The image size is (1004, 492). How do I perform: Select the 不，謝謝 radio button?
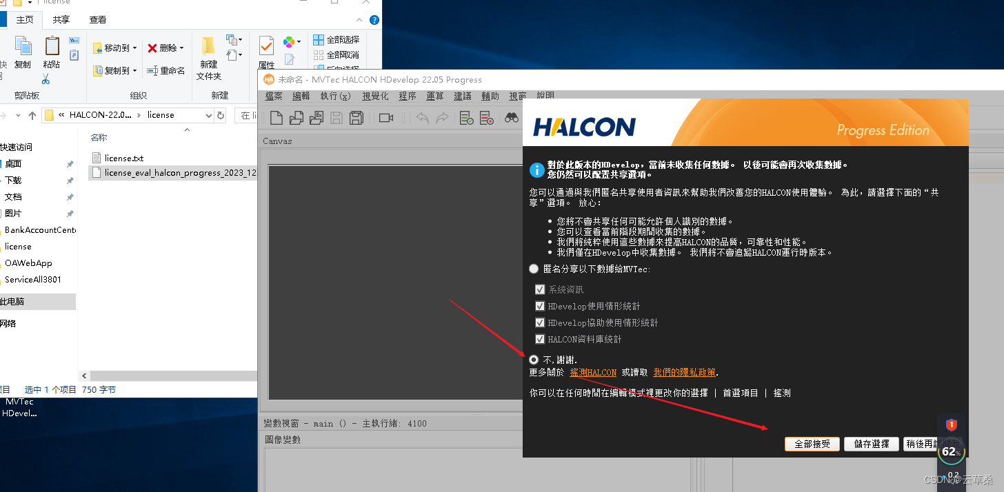point(534,359)
